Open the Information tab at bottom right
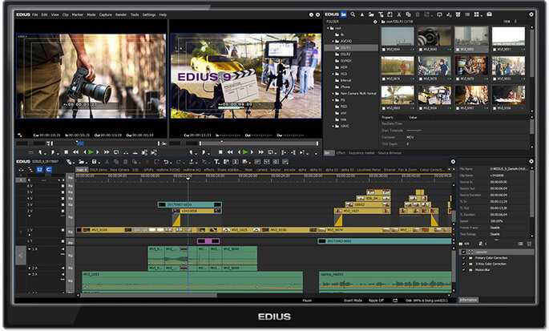 470,301
